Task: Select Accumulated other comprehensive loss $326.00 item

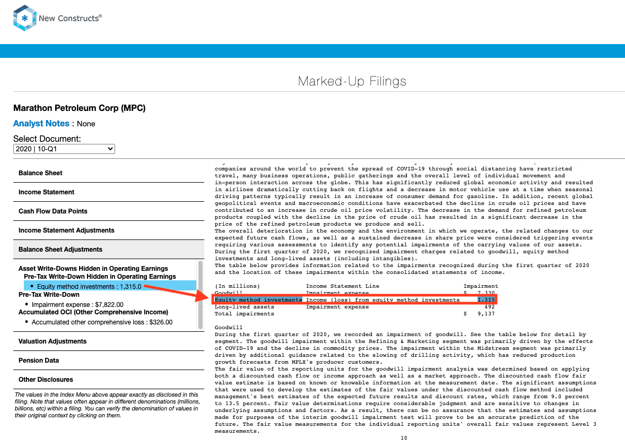Action: 102,322
